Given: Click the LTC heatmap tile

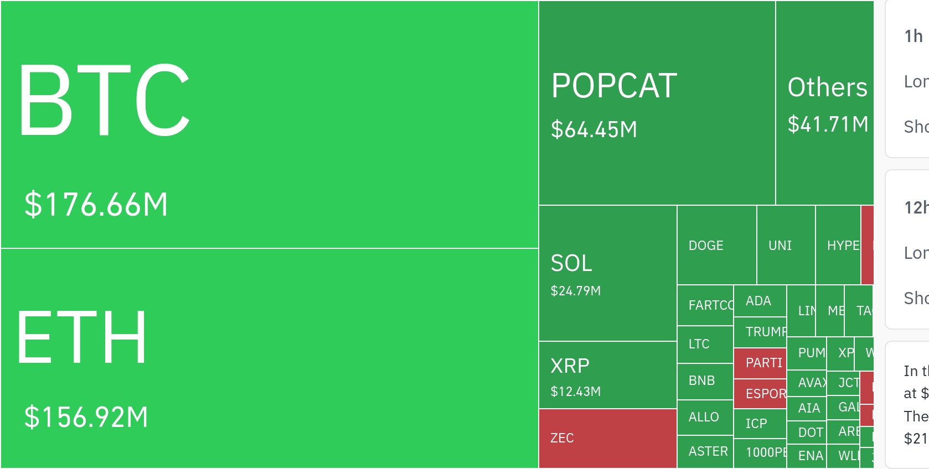Looking at the screenshot, I should (x=705, y=345).
